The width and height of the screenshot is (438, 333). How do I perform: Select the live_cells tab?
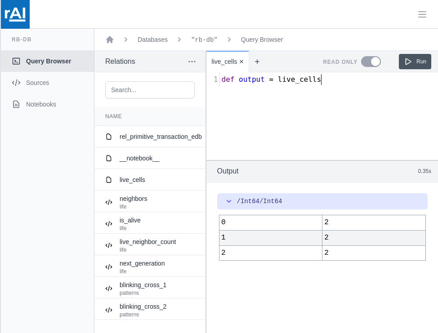224,62
